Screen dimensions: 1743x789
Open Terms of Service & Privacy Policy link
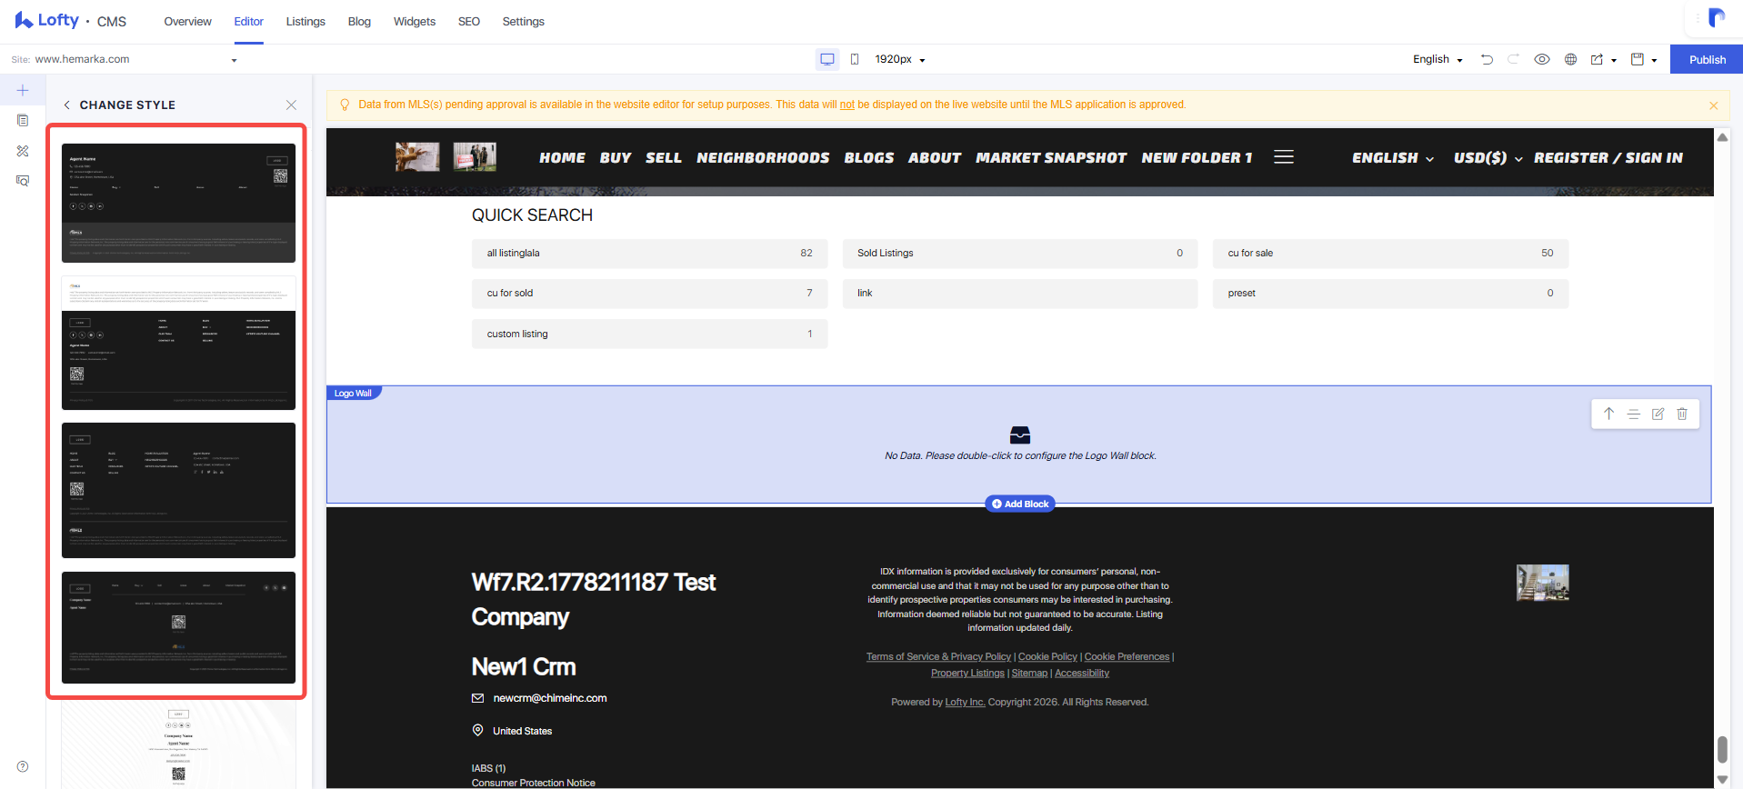tap(938, 656)
